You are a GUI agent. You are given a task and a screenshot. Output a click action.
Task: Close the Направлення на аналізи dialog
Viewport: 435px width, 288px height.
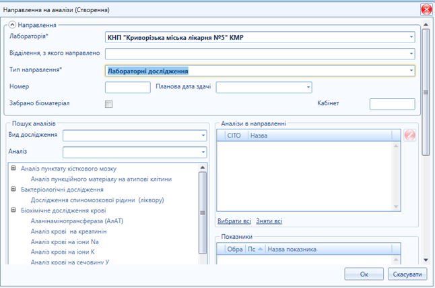coord(426,9)
